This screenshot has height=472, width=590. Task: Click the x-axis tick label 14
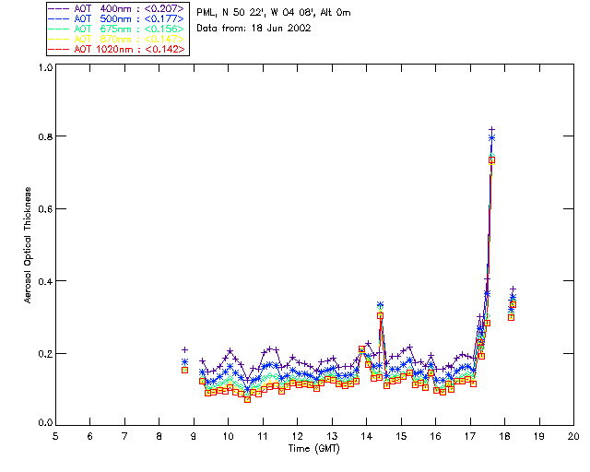pos(367,436)
